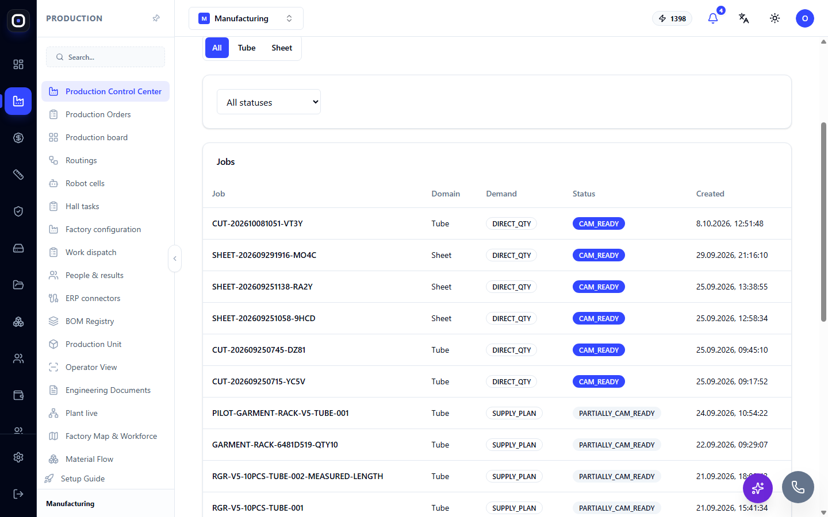Open Production board in the sidebar
Viewport: 828px width, 517px height.
tap(105, 137)
